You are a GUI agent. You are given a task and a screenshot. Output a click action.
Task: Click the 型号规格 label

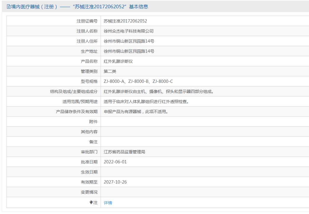tap(89, 81)
